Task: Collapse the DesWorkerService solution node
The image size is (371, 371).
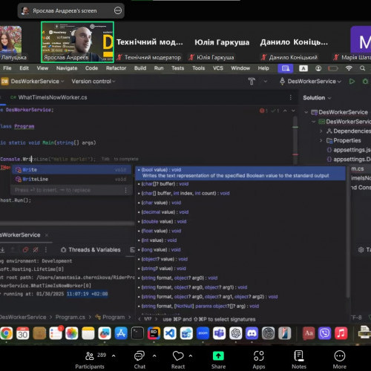Action: [x=306, y=112]
